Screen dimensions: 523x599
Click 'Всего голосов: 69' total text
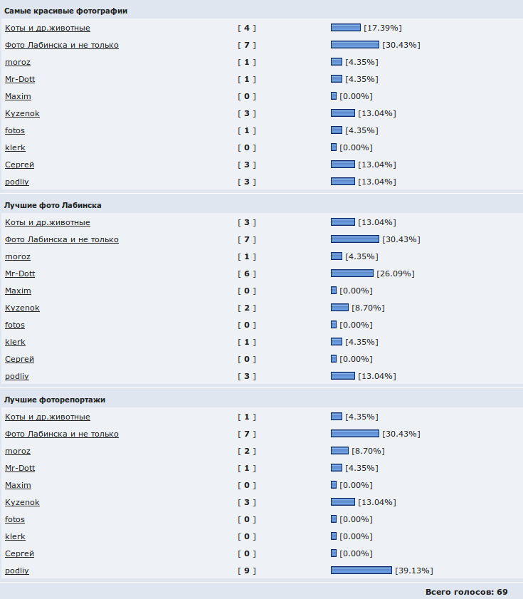(467, 592)
